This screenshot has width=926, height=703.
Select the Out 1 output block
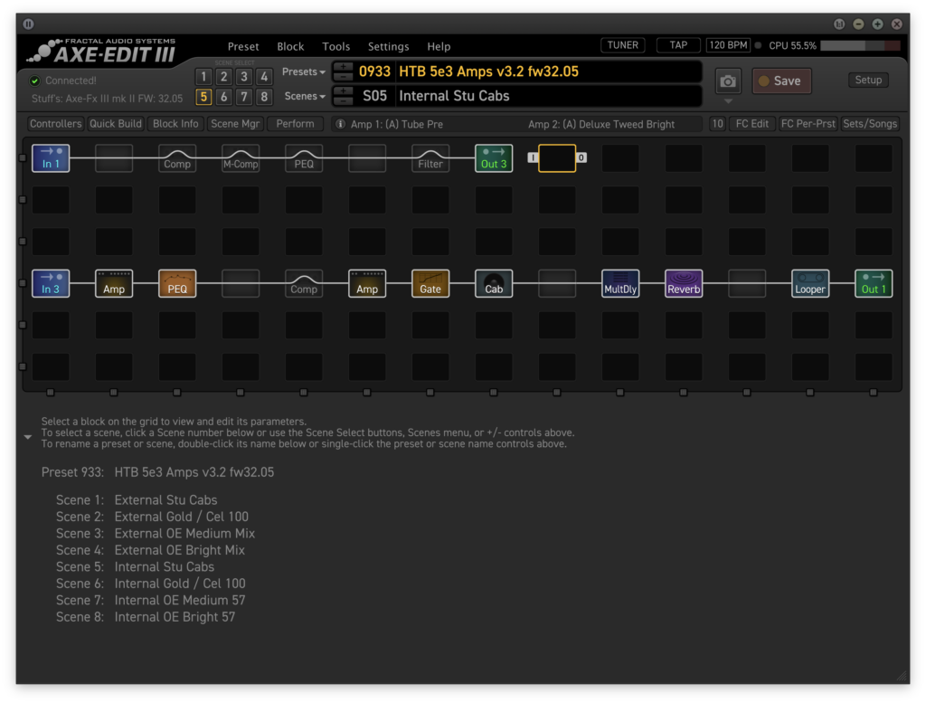coord(874,283)
